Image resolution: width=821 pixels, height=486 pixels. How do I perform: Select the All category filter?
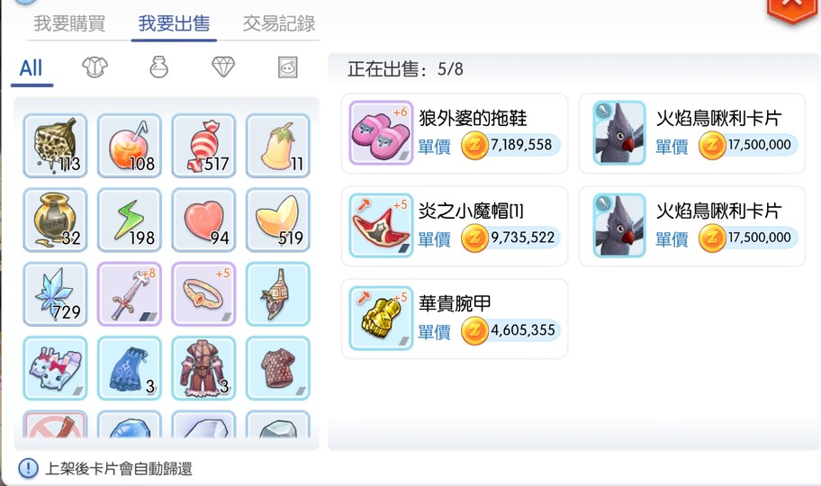pos(31,68)
